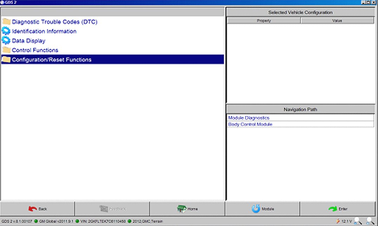Image resolution: width=378 pixels, height=226 pixels.
Task: Click the green 2012 GMC Terrain indicator
Action: pyautogui.click(x=130, y=221)
